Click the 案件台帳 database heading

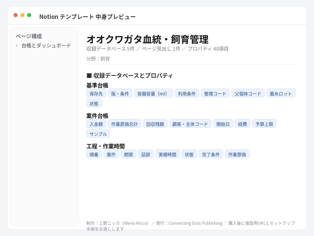pyautogui.click(x=97, y=116)
